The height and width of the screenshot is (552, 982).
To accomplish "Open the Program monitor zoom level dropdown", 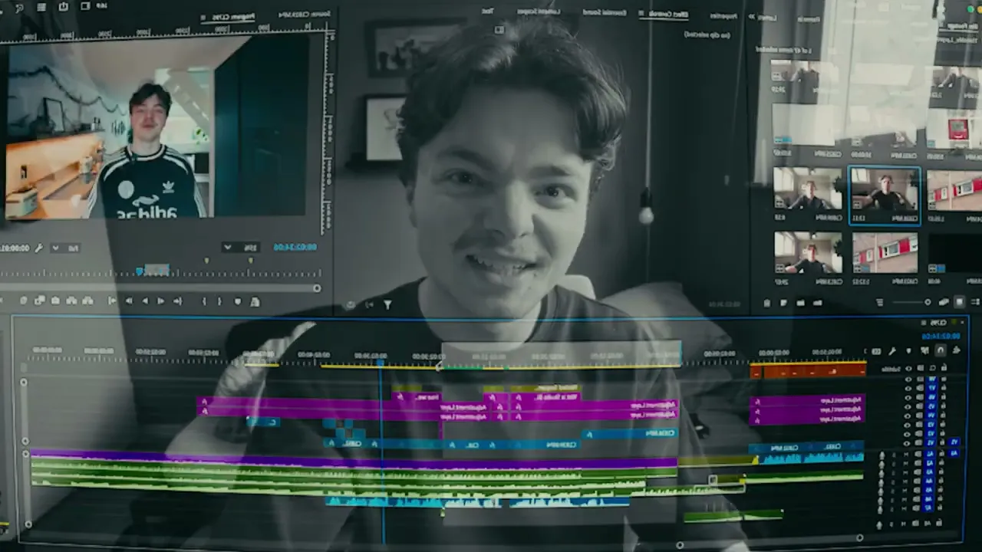I will [240, 248].
